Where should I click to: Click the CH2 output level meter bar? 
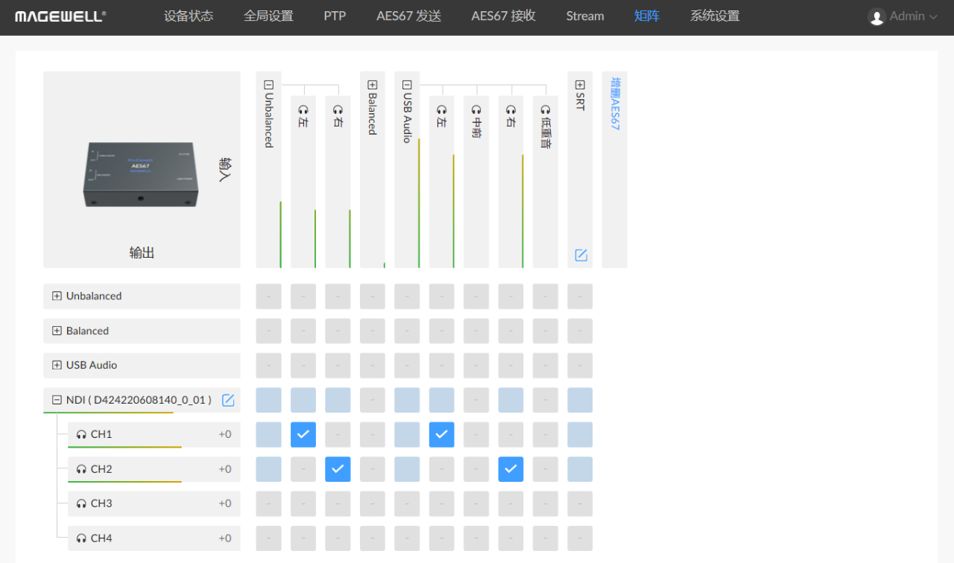click(x=124, y=482)
